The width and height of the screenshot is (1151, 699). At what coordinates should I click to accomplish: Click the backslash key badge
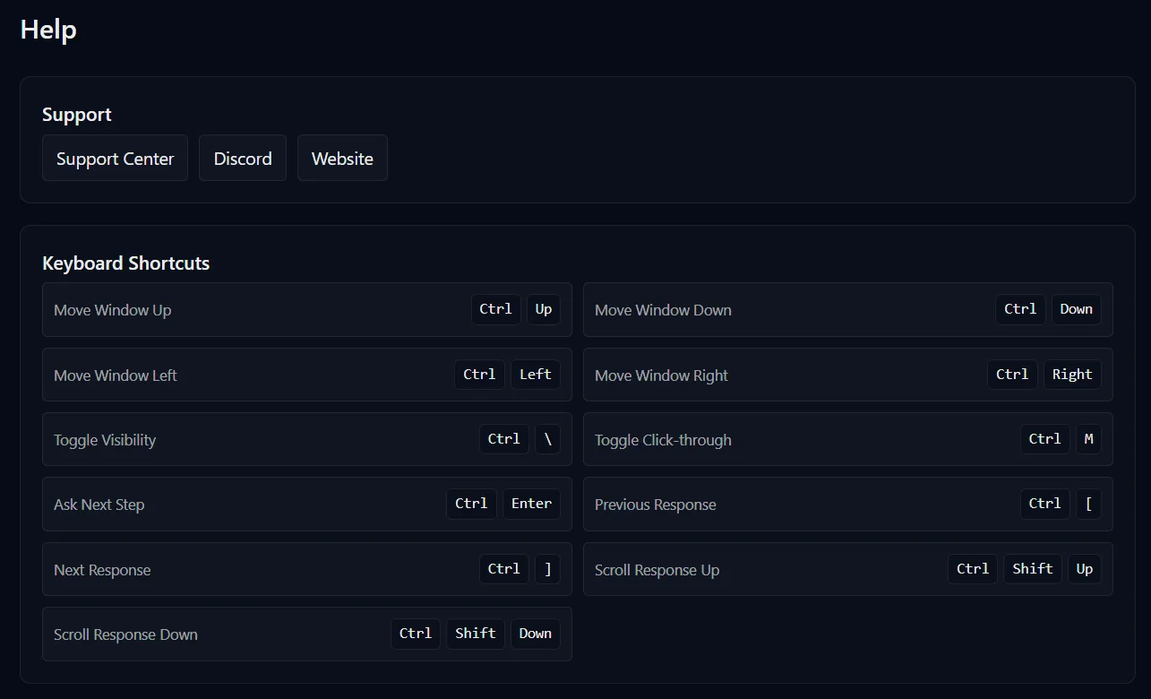[547, 439]
